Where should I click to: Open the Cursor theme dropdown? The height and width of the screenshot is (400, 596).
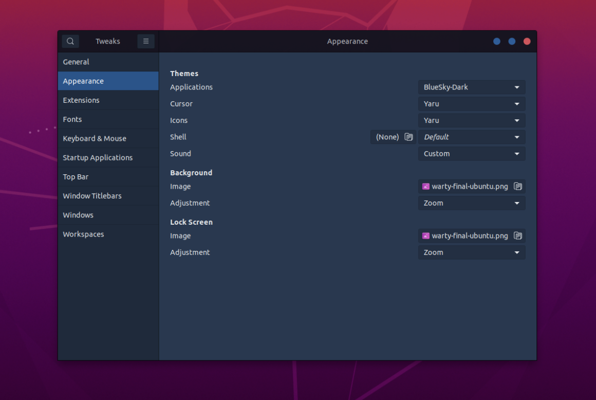[471, 103]
